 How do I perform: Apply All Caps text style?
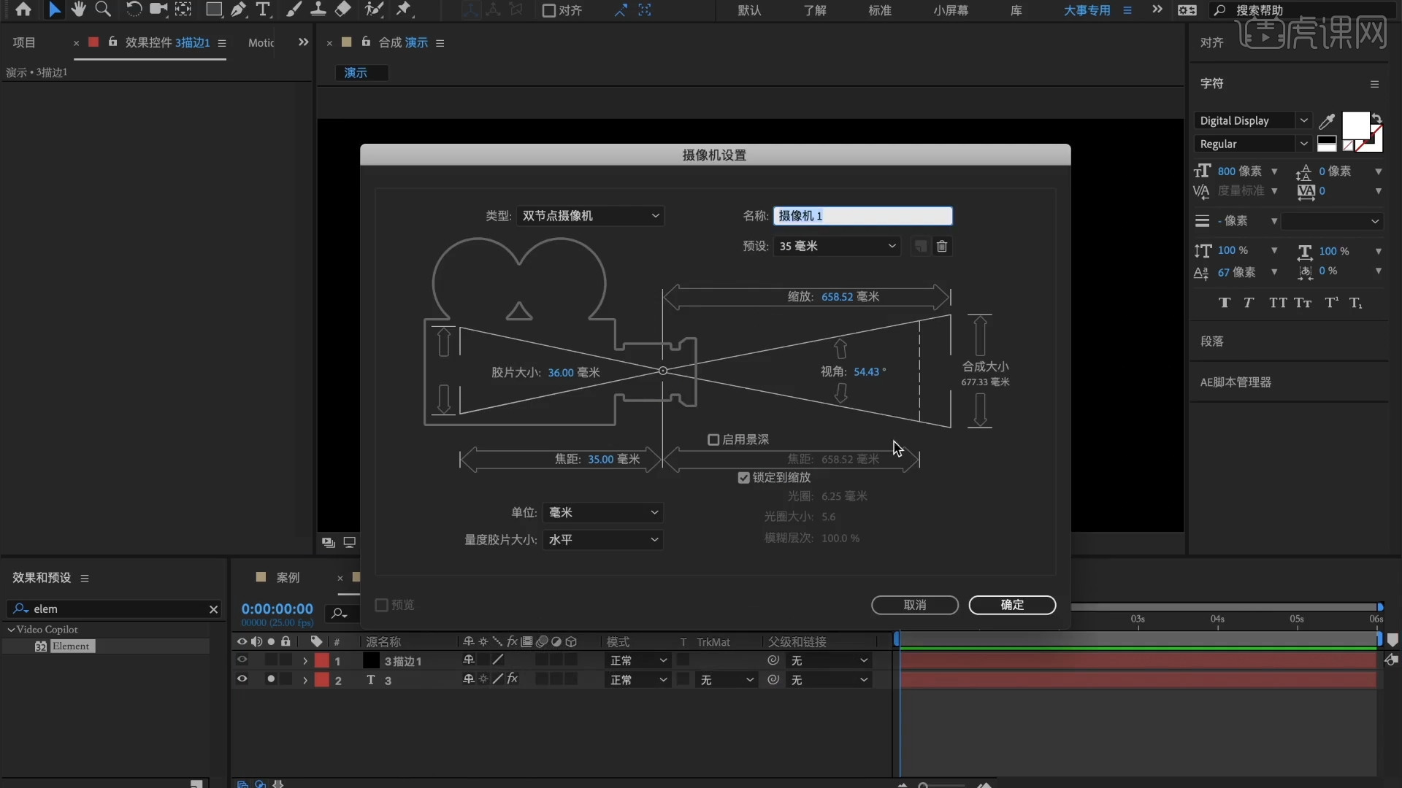pyautogui.click(x=1278, y=303)
